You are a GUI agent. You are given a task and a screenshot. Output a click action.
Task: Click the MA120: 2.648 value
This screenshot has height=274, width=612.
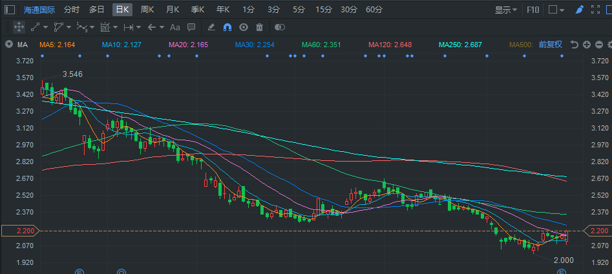(x=390, y=45)
